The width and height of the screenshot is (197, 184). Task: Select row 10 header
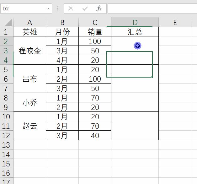coord(7,116)
